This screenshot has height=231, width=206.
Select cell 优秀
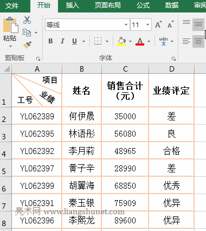point(171,185)
